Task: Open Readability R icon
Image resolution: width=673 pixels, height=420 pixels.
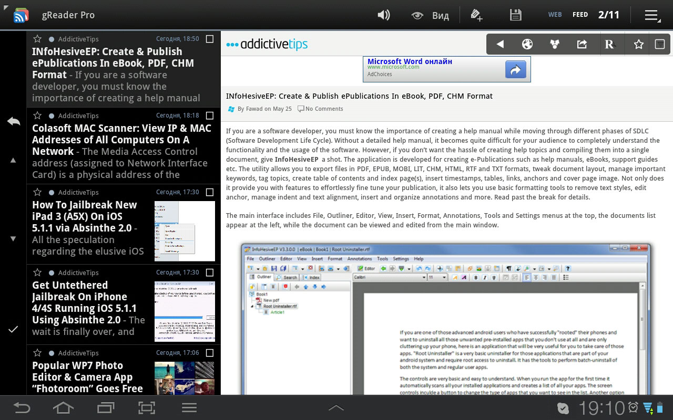Action: [609, 45]
